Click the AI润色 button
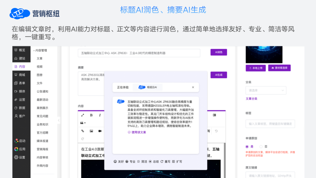316x178 pixels. (219, 52)
